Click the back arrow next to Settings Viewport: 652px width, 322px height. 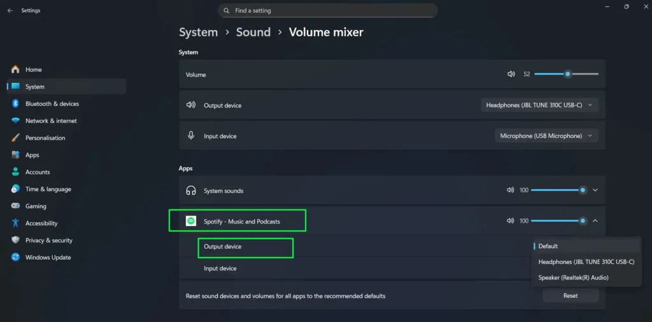10,11
